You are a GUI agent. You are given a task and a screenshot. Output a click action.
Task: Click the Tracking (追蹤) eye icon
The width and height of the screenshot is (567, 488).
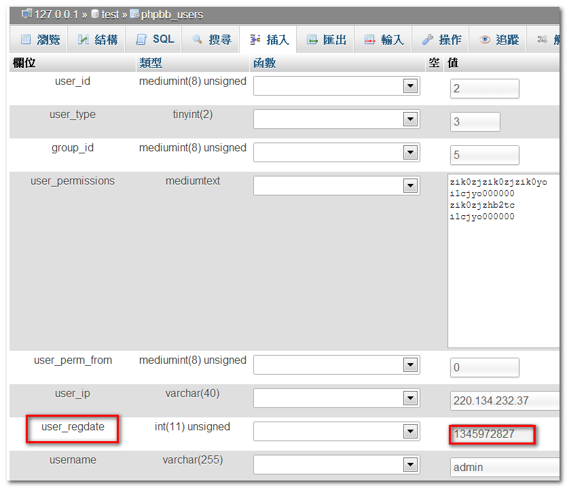click(485, 40)
